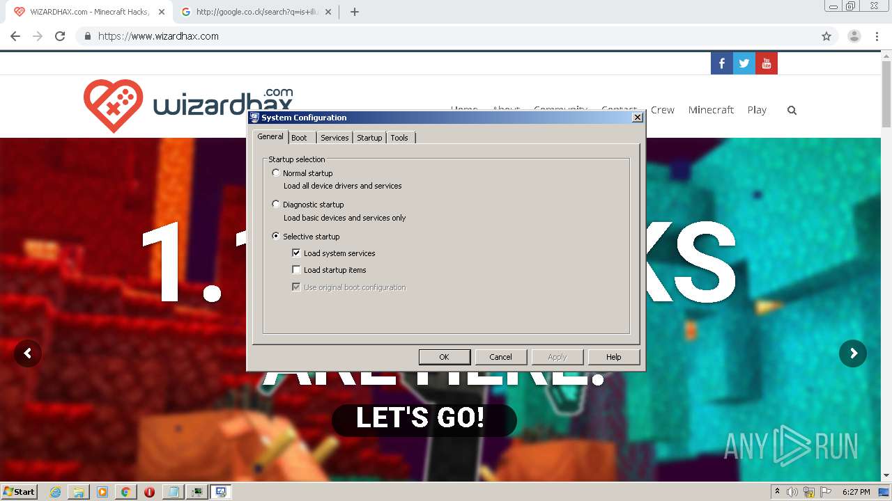Open the Start menu
Viewport: 892px width, 501px height.
click(19, 492)
